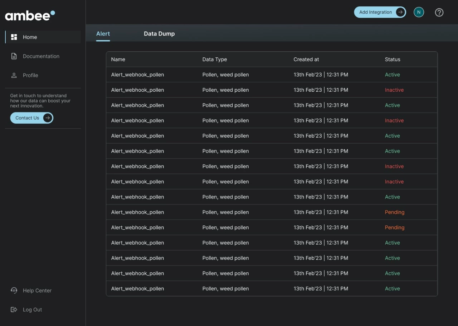Click the Log Out exit icon
The image size is (458, 326).
[x=14, y=310]
